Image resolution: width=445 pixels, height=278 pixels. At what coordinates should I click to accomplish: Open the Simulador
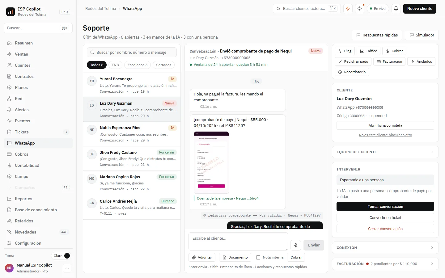[422, 35]
